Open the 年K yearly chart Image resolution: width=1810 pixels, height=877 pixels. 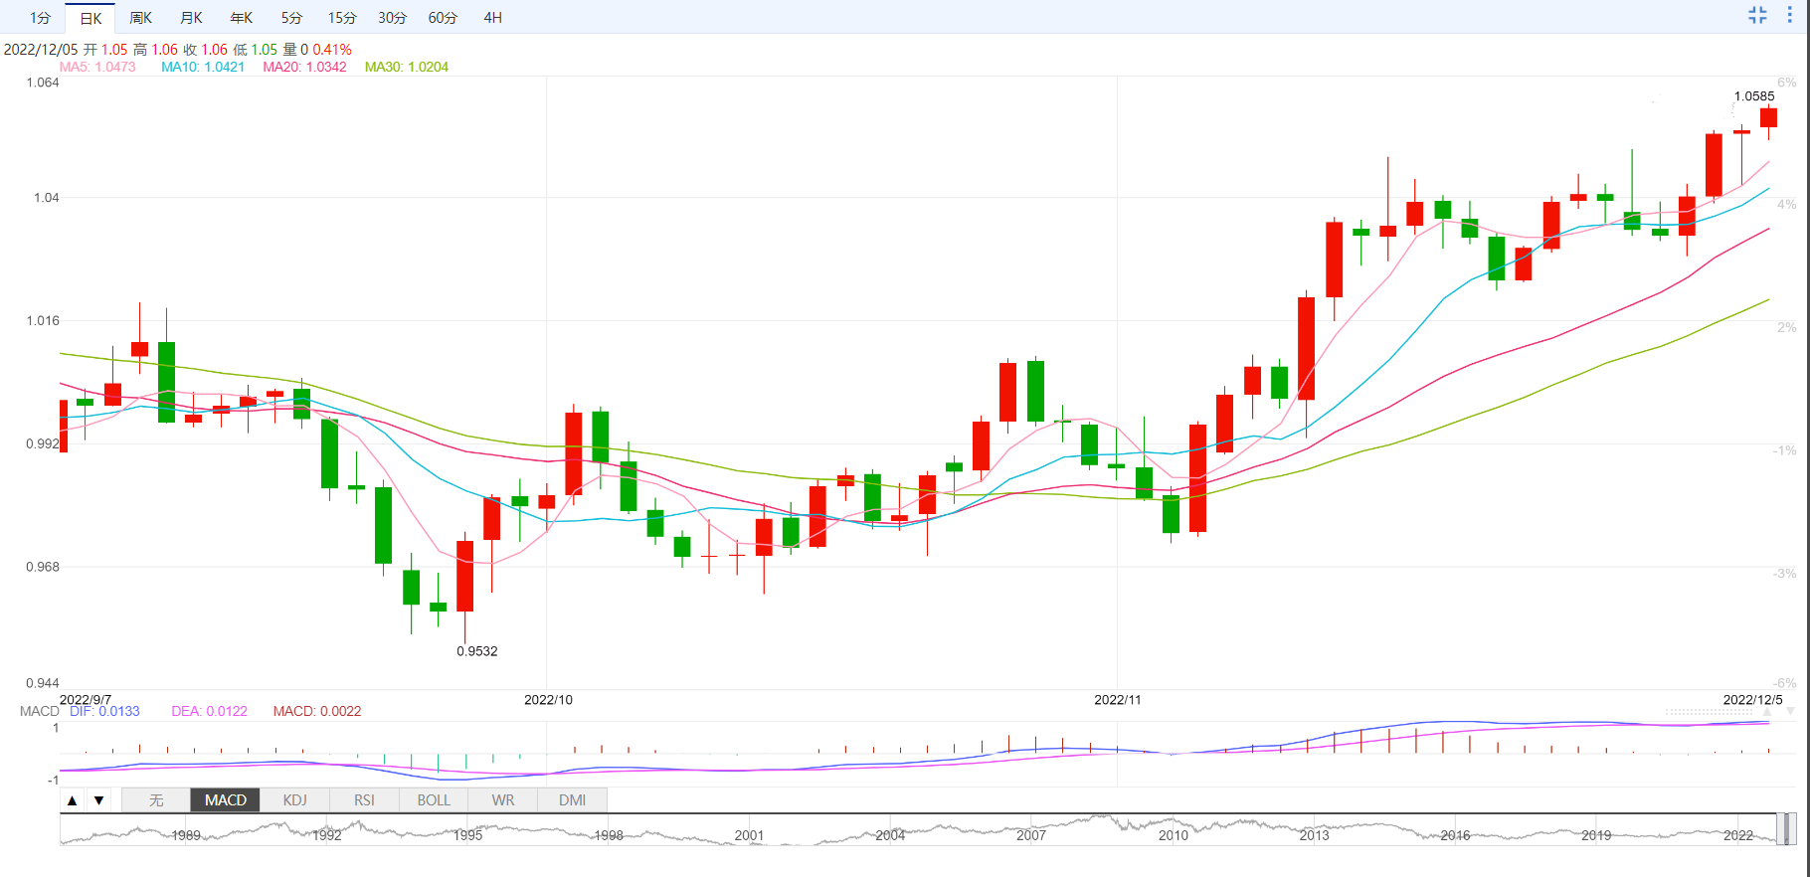(x=242, y=18)
